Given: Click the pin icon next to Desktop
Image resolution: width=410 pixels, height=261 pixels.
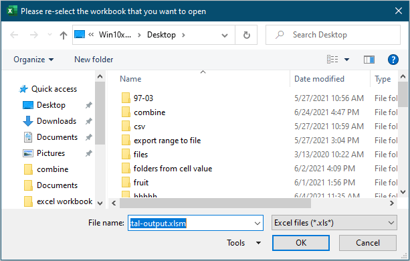Looking at the screenshot, I should click(89, 105).
